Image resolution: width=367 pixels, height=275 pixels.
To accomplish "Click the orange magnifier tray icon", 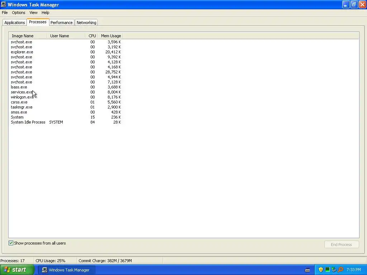I will pos(340,270).
